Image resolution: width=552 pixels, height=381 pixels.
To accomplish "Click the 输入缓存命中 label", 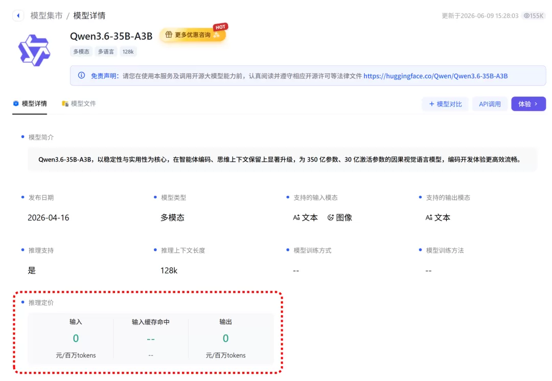I will point(151,322).
